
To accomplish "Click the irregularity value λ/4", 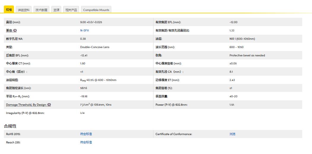I will click(x=83, y=113).
